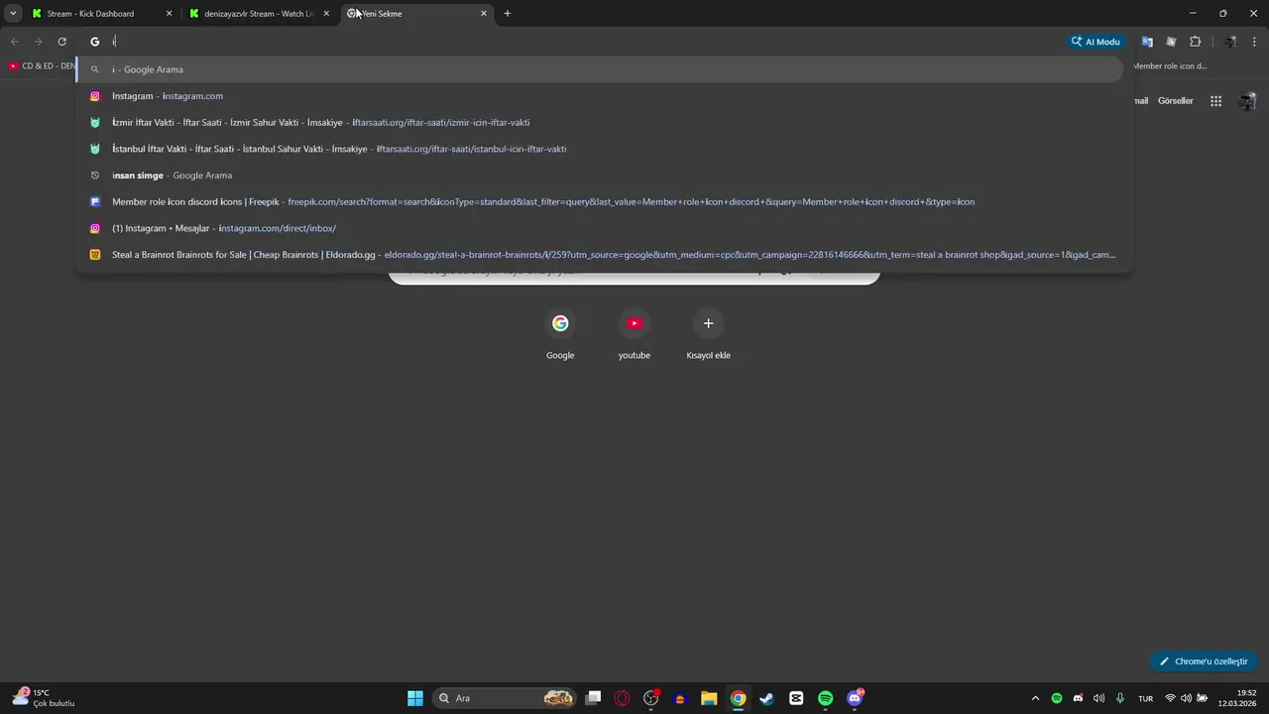Open the youtube shortcut tile
Screen dimensions: 1269x714
(x=634, y=334)
